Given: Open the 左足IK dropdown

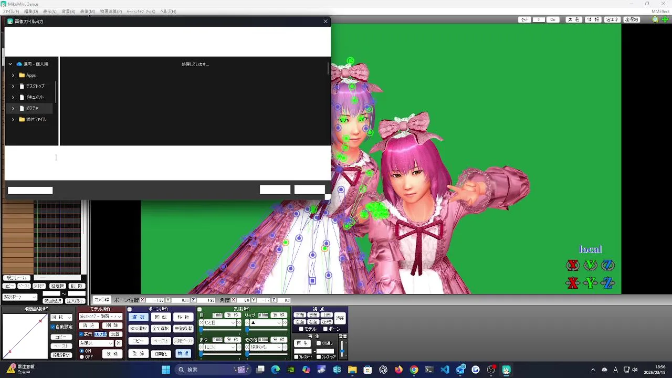Looking at the screenshot, I should coord(96,343).
